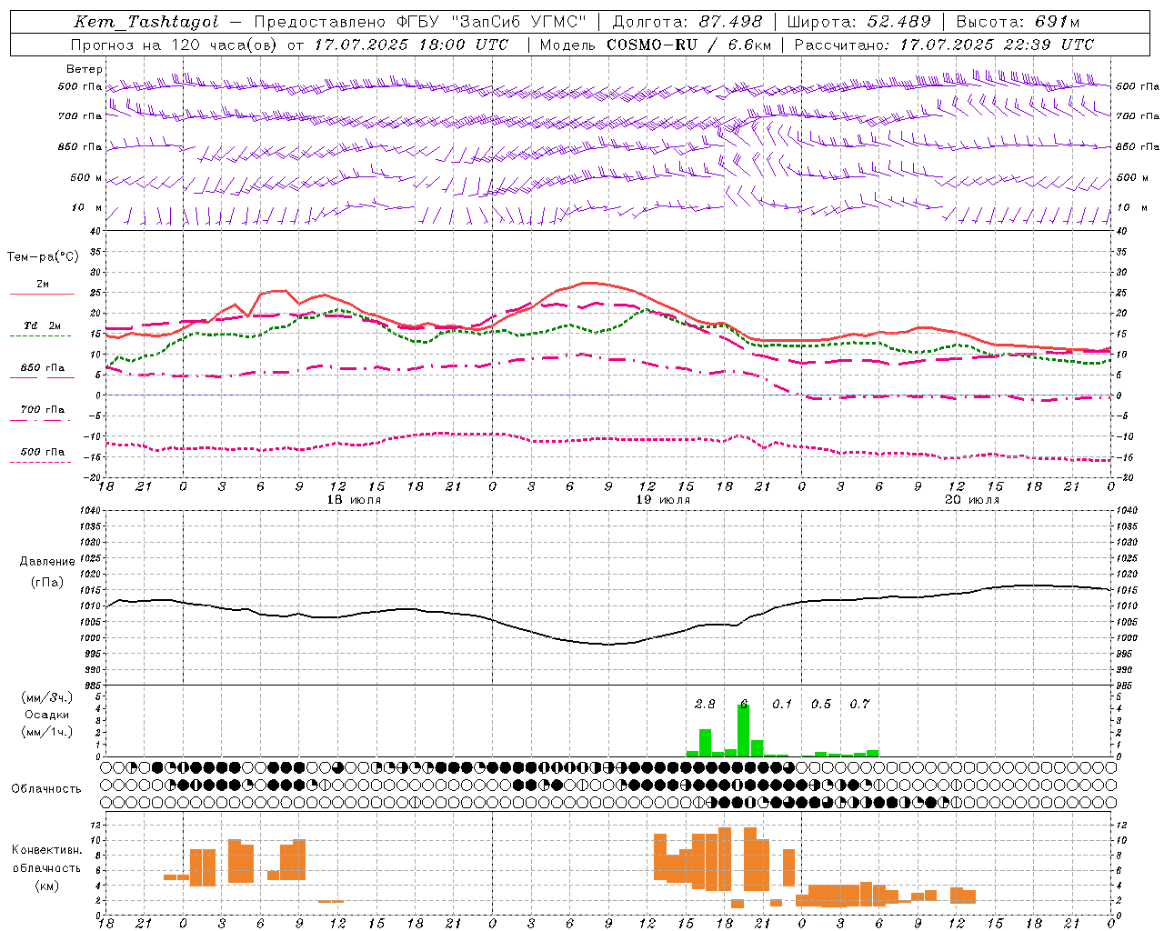Click the "Тем-ра(°C)" axis title

43,257
